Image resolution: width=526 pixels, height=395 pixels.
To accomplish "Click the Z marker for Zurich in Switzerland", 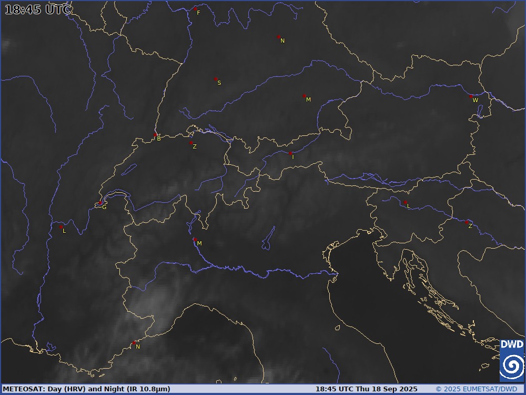I will click(191, 143).
